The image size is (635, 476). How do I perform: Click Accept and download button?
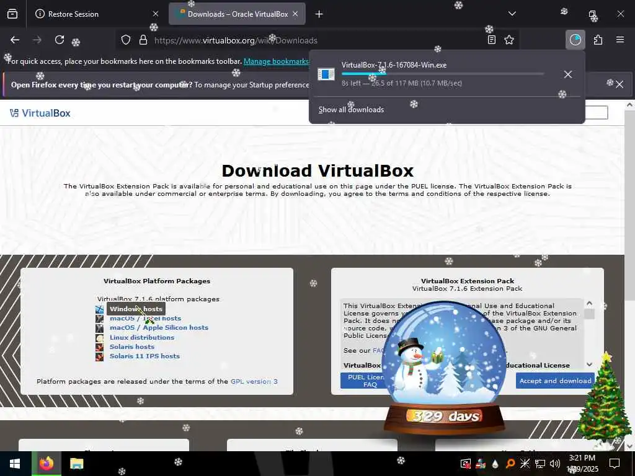[555, 381]
